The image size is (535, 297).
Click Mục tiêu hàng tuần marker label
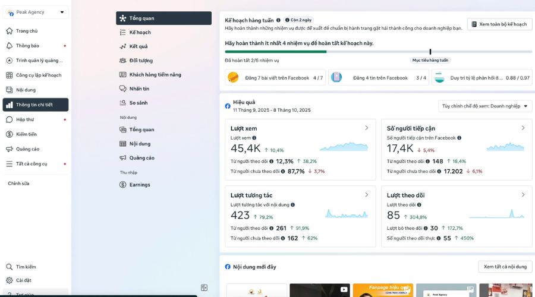tap(430, 61)
